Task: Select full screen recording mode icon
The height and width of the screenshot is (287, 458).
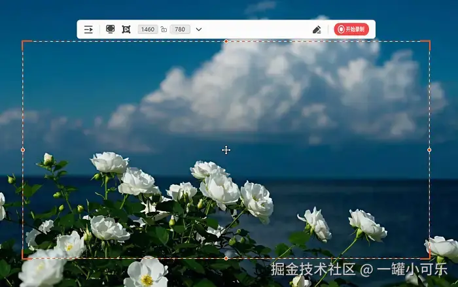Action: click(110, 29)
